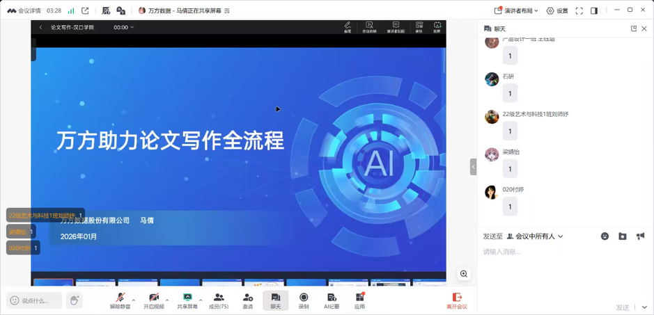The width and height of the screenshot is (654, 315).
Task: Unmute the microphone (解除静音)
Action: point(120,300)
